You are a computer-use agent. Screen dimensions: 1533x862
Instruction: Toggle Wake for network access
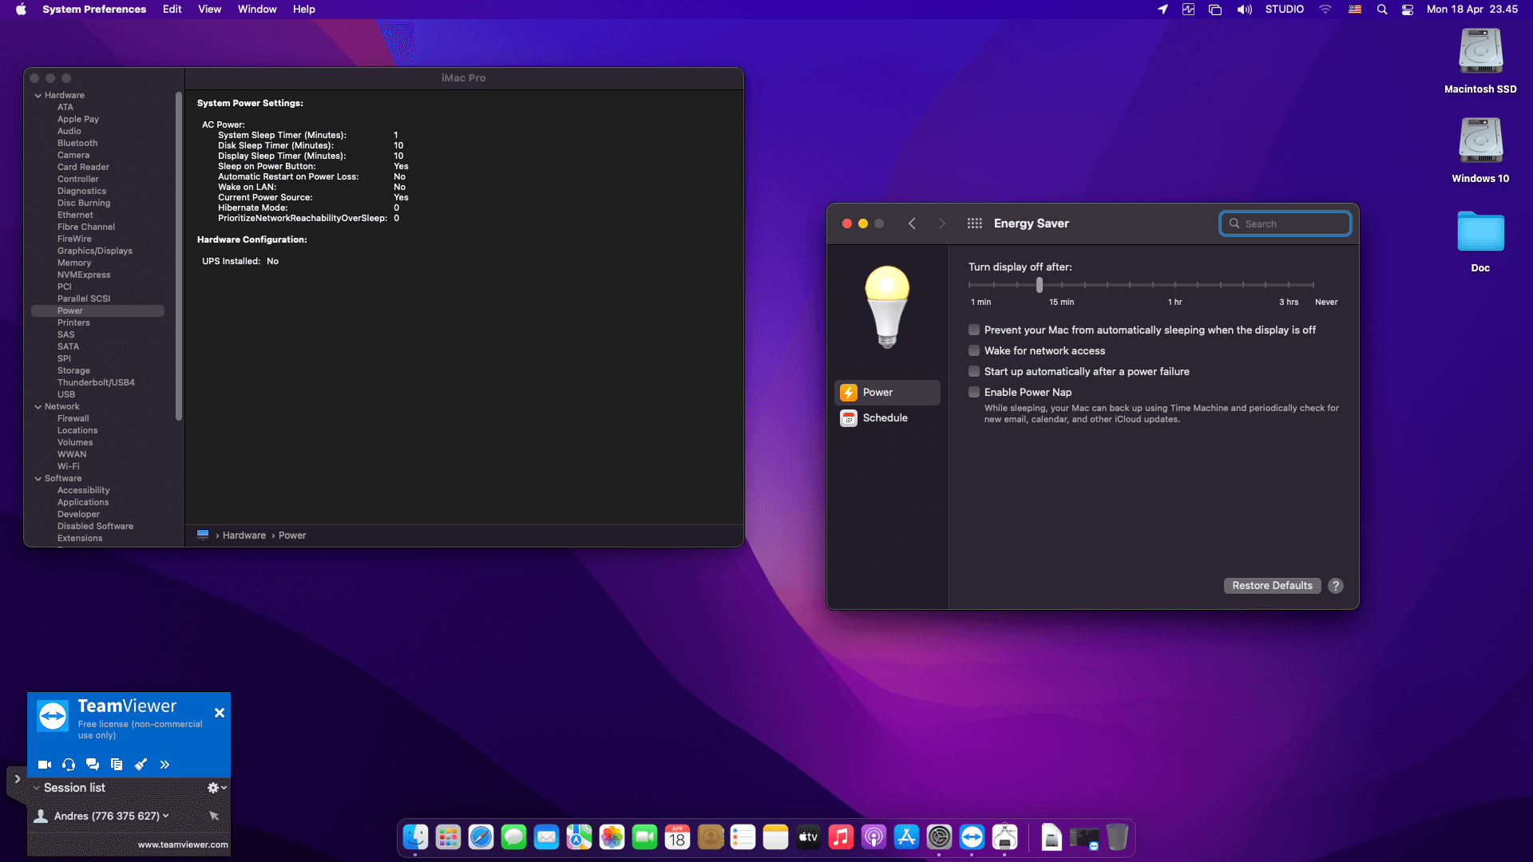coord(974,350)
